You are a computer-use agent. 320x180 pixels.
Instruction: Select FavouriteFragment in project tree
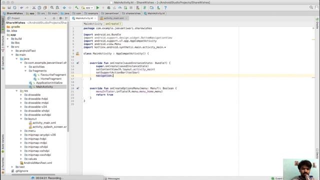point(53,74)
